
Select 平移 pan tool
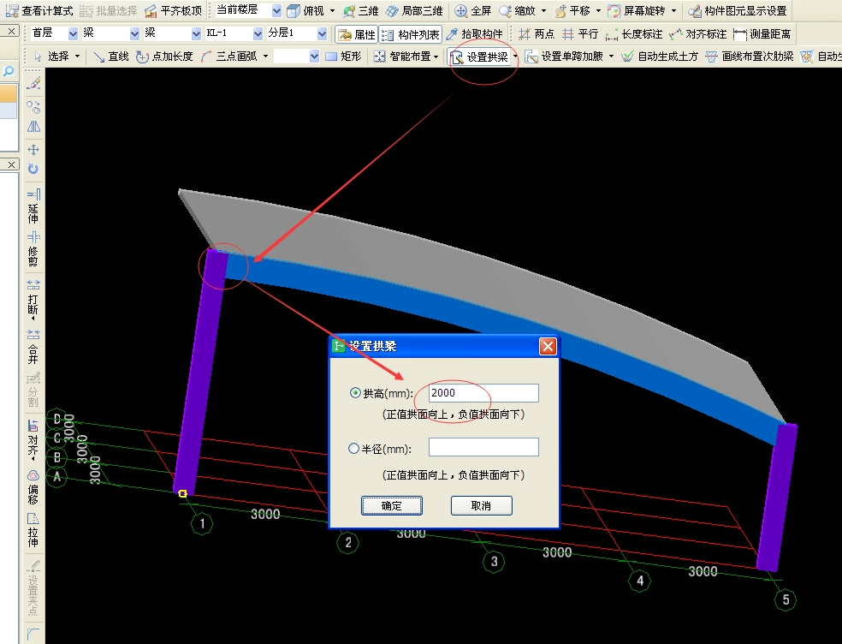click(572, 11)
